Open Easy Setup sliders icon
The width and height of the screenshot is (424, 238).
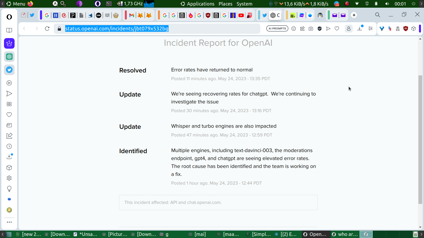tap(370, 29)
